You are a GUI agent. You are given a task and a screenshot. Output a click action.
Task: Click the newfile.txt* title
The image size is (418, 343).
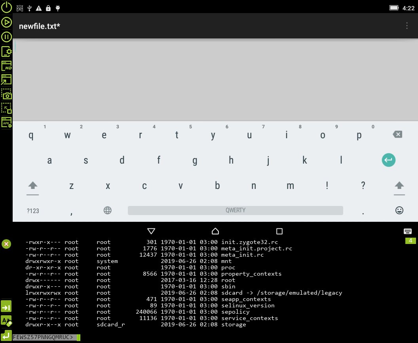(40, 26)
